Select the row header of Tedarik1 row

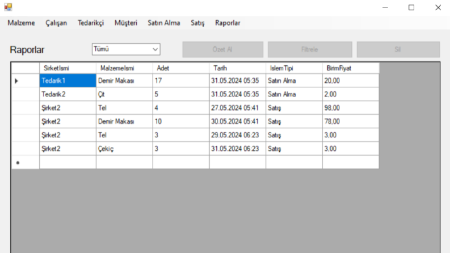pyautogui.click(x=26, y=81)
